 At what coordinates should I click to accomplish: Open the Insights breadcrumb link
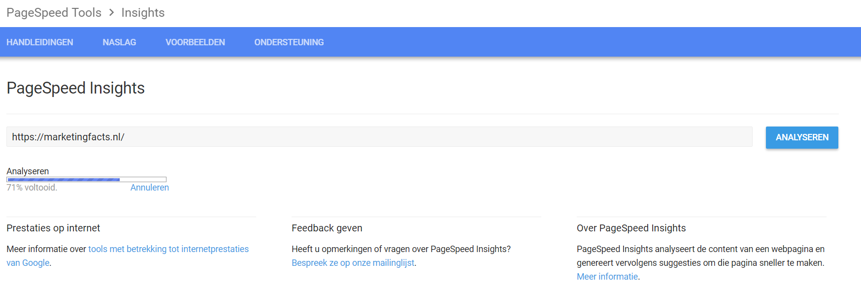click(143, 13)
